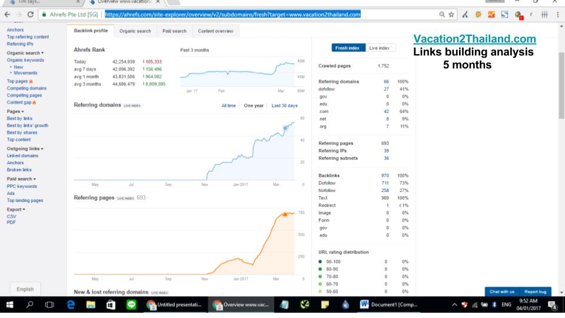Show Last 30 days referring domains chart
The width and height of the screenshot is (565, 318).
coord(285,105)
